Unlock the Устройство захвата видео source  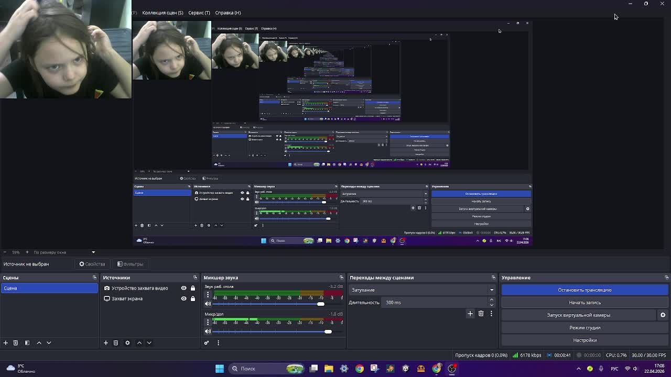(193, 289)
